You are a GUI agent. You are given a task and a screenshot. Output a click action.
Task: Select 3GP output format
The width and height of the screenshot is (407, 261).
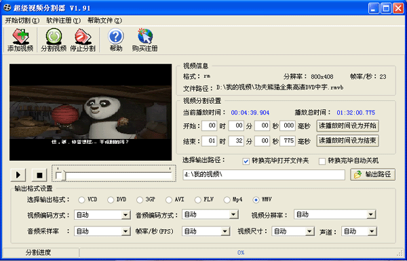140,200
